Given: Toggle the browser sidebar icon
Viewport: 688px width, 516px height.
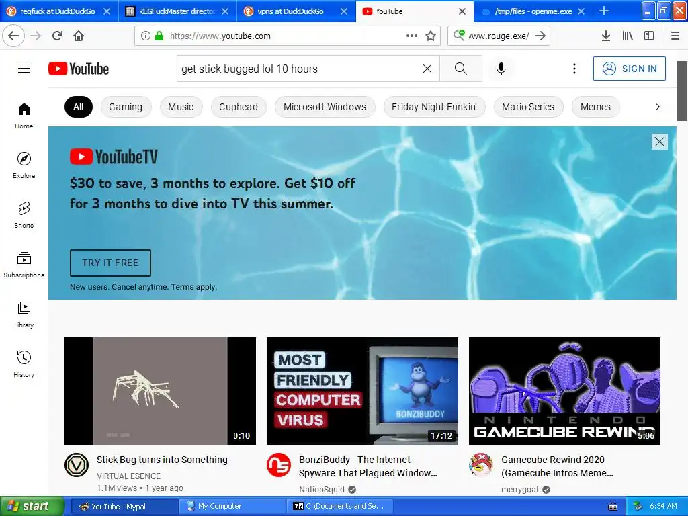Looking at the screenshot, I should [x=649, y=36].
